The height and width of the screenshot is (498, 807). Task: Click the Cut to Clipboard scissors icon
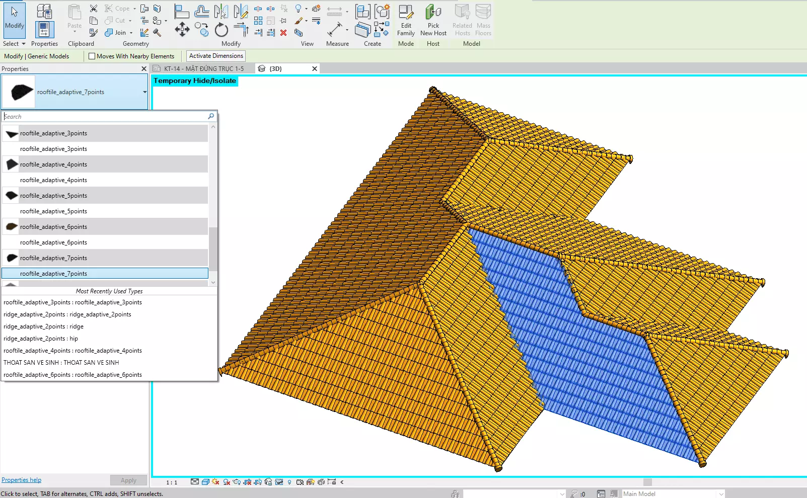[94, 9]
